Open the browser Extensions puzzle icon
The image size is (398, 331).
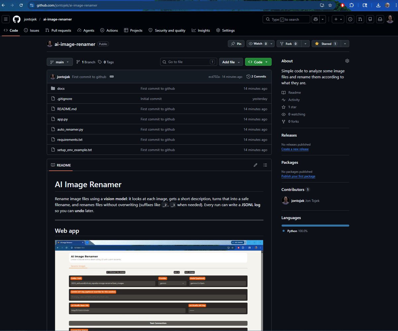pos(352,5)
